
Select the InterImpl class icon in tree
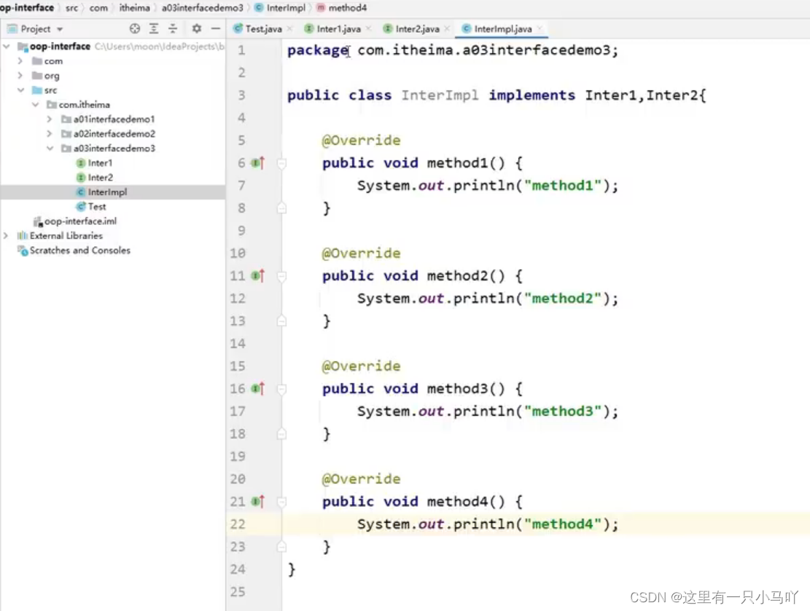click(81, 192)
